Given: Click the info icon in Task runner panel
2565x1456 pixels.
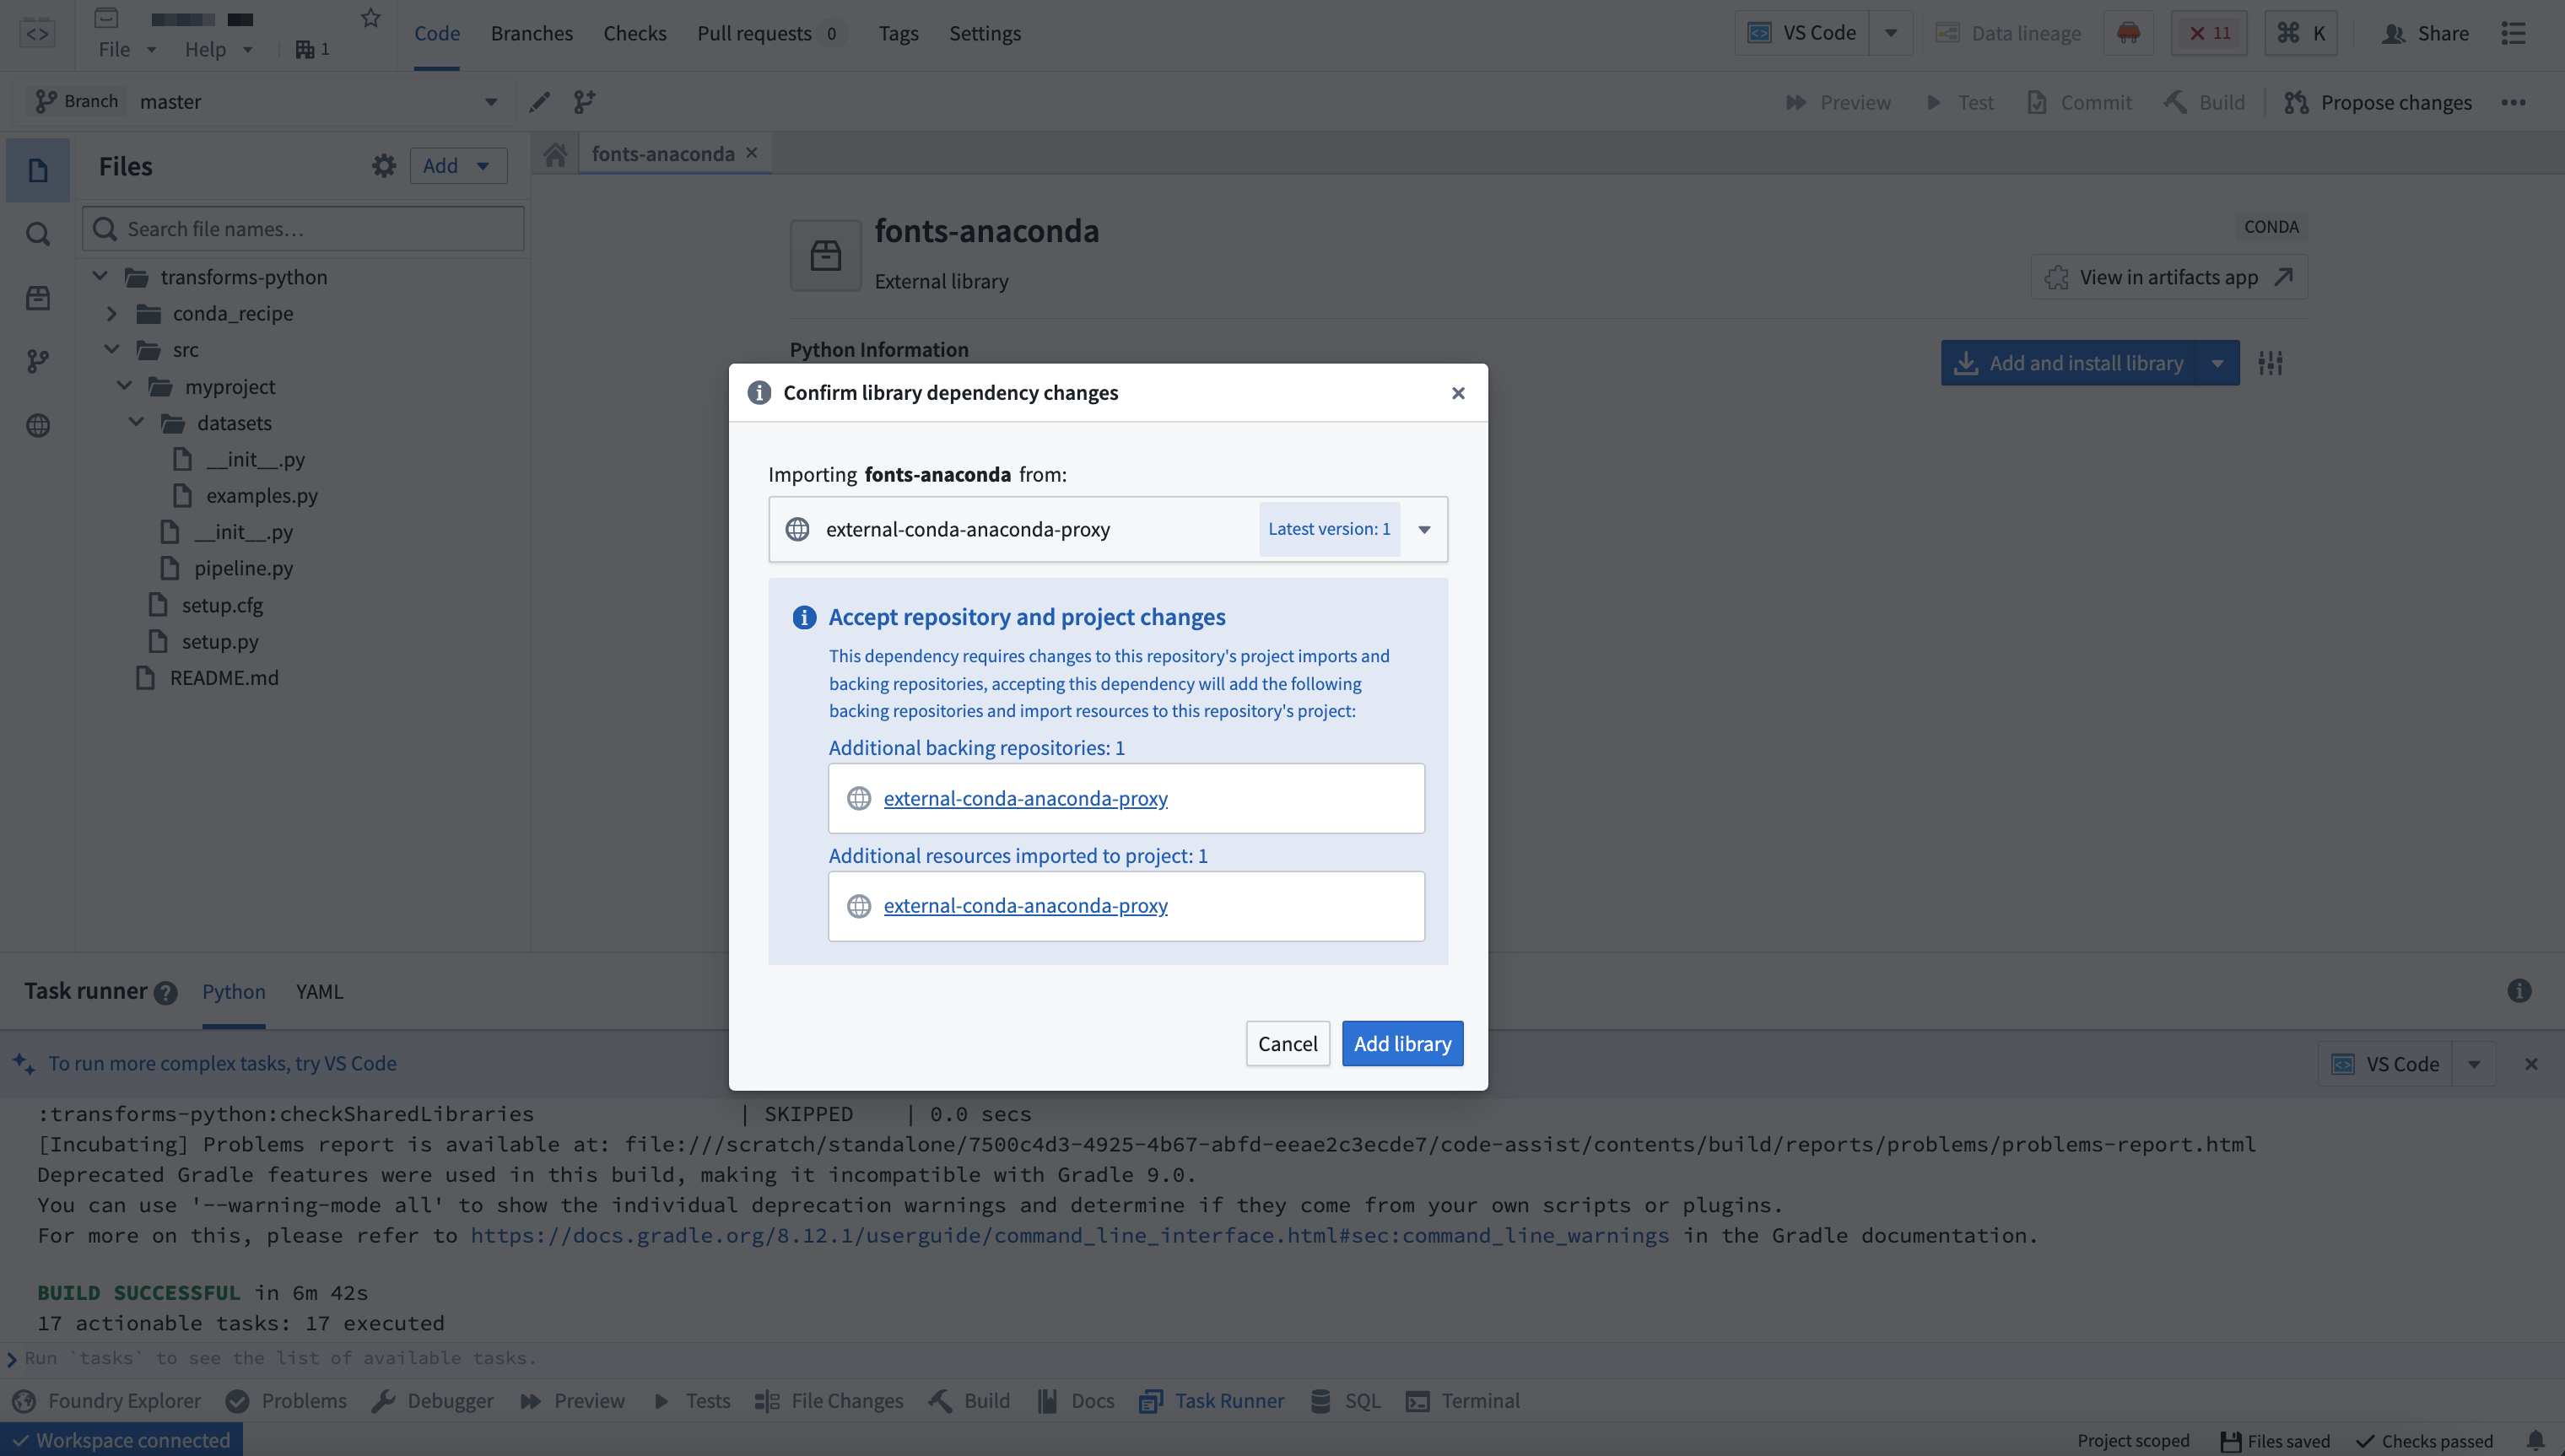Looking at the screenshot, I should click(2519, 991).
